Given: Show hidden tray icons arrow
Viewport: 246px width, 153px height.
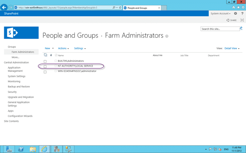Looking at the screenshot, I should 206,149.
